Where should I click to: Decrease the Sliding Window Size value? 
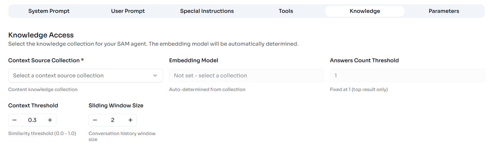95,120
